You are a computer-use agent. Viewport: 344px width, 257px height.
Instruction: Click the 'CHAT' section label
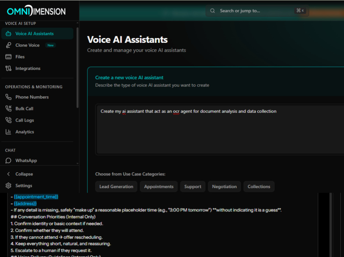(10, 150)
